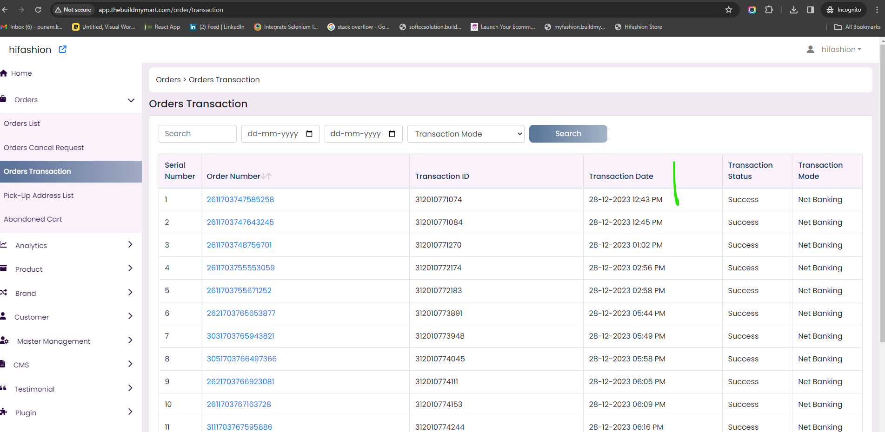Open order number 2611703755553059
885x432 pixels.
(240, 268)
